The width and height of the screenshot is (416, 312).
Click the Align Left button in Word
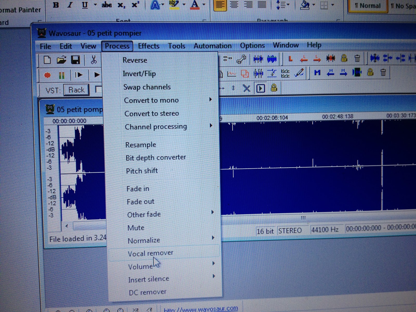click(x=220, y=5)
